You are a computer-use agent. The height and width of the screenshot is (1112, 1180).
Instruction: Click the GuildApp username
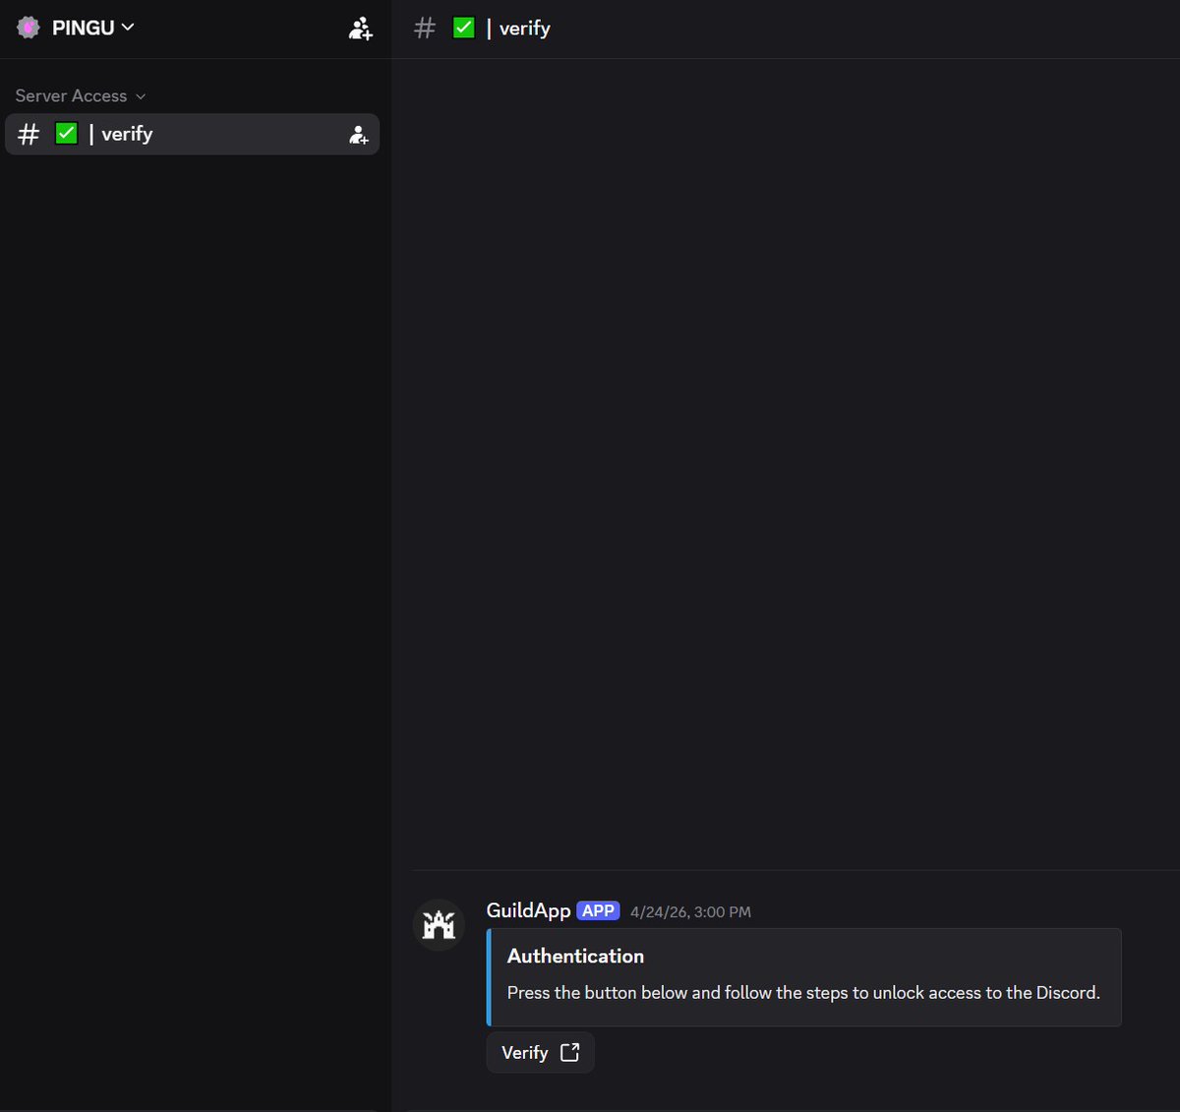[x=528, y=910]
